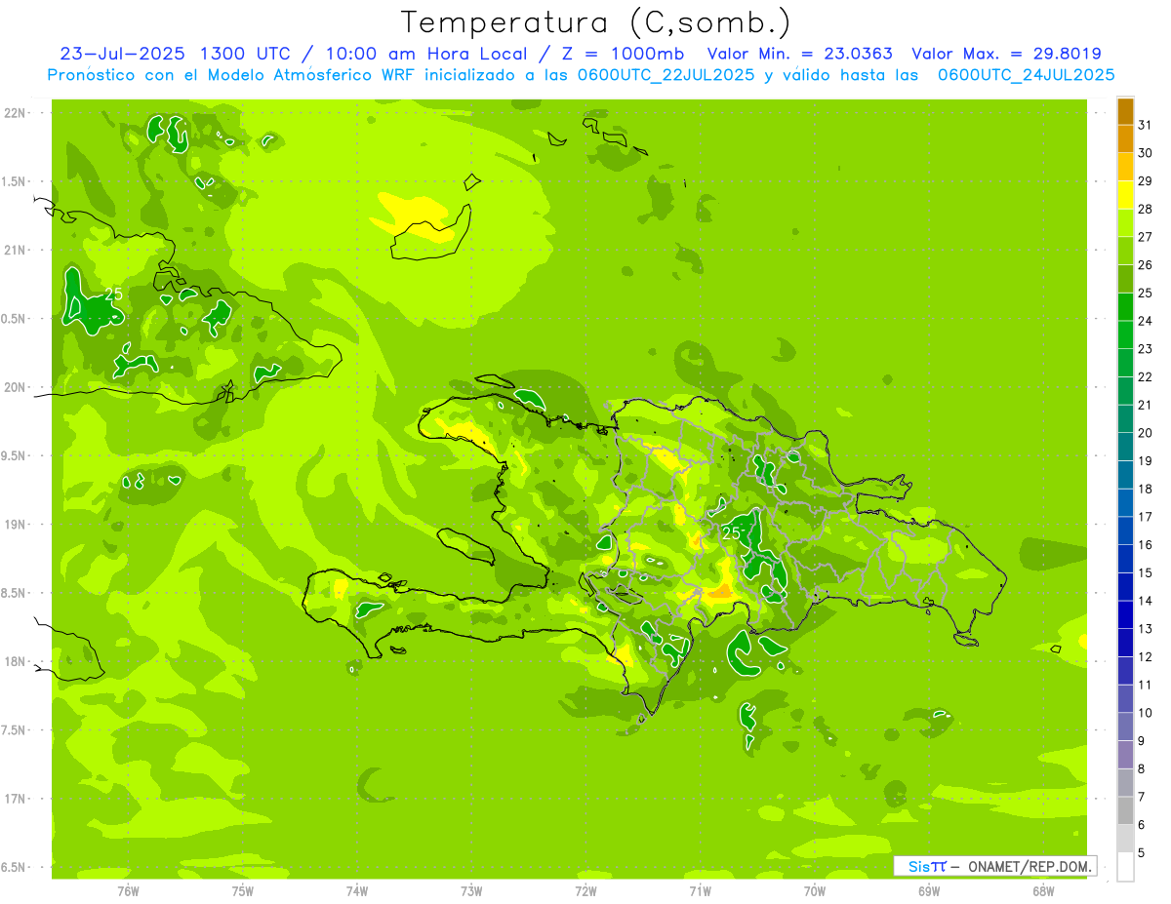
Task: Pick the green swatch between 24 and 25
Action: click(x=1125, y=307)
